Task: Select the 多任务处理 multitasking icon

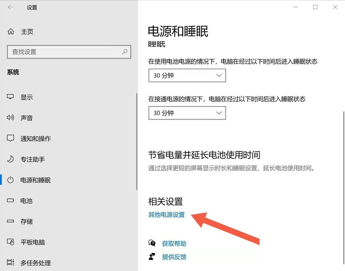Action: 10,263
